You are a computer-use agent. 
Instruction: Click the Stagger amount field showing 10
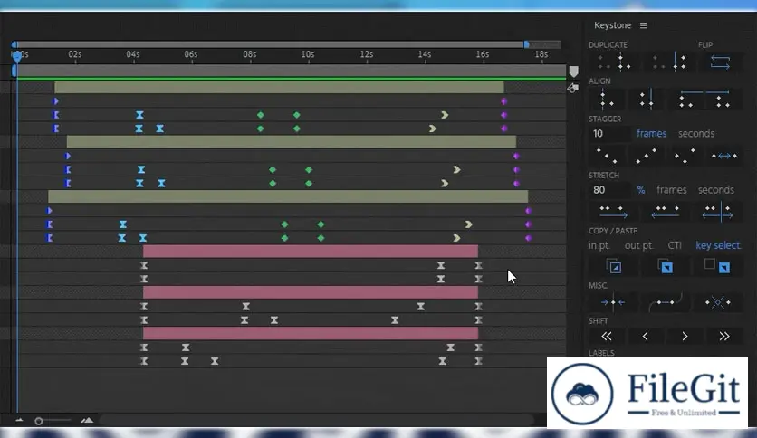click(609, 134)
